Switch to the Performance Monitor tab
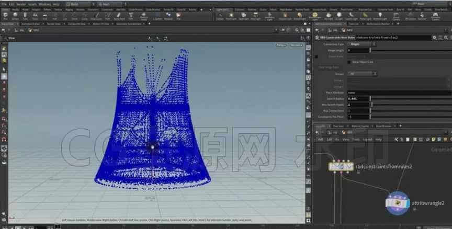This screenshot has width=452, height=229. click(x=378, y=24)
